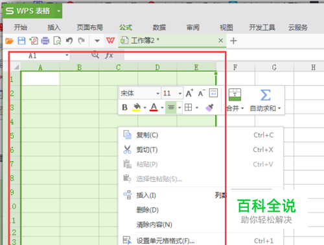Switch to the 数据 ribbon tab
Screen dimensions: 324x245
[x=159, y=27]
